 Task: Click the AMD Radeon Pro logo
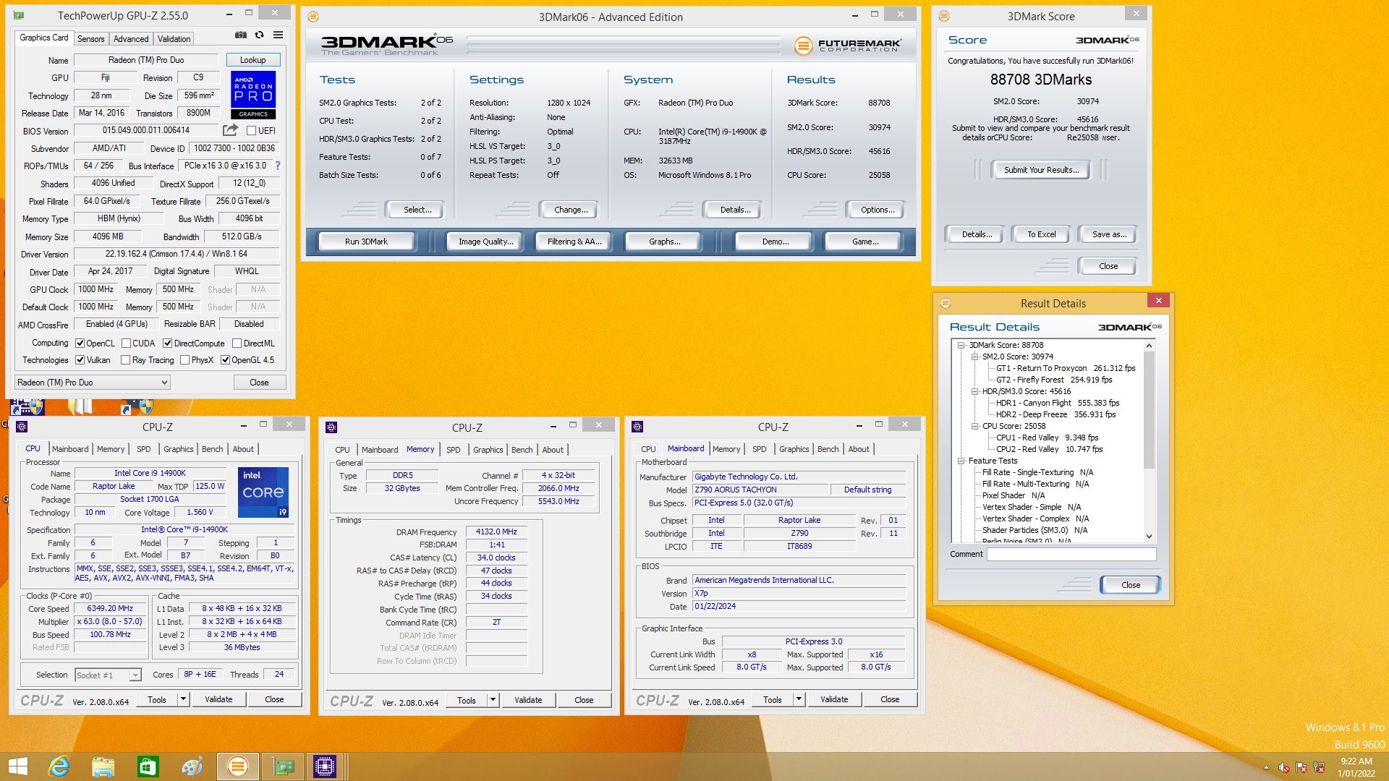[253, 95]
